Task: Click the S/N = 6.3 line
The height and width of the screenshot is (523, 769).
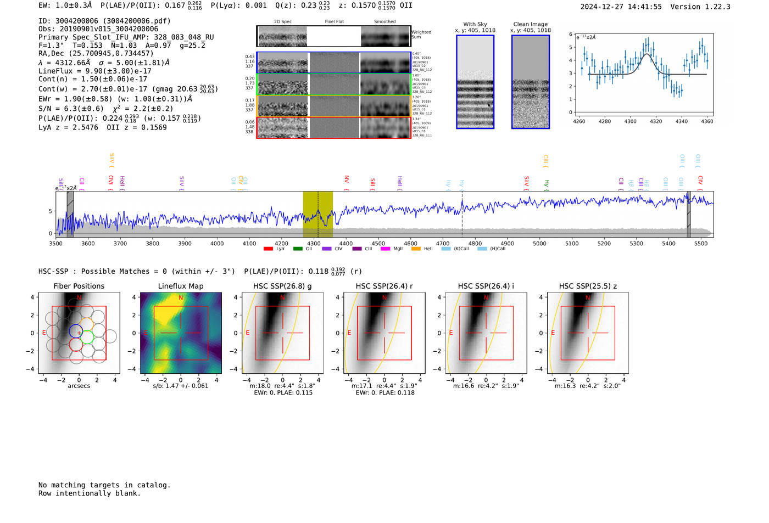Action: coord(106,108)
